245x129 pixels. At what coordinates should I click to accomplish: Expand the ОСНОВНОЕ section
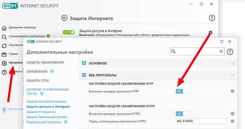click(84, 63)
